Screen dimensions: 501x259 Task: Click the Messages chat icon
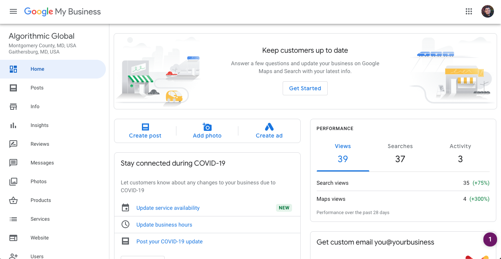click(13, 163)
